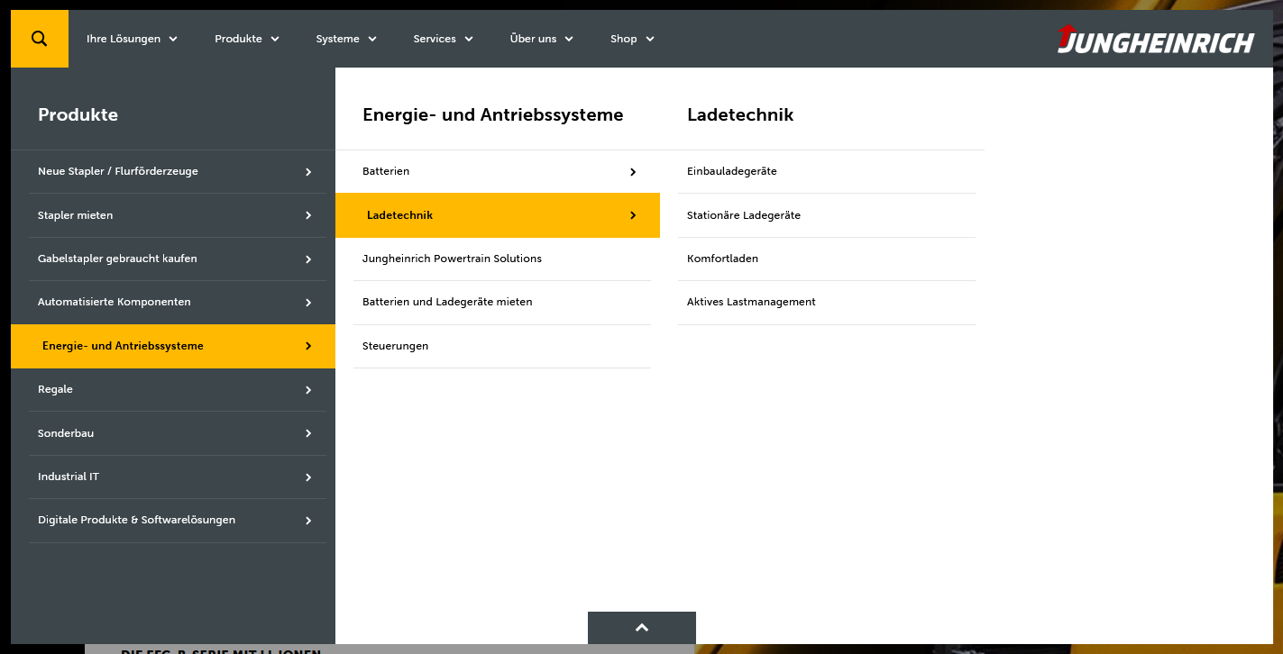Open Batterien und Ladegeräte mieten link

click(x=447, y=302)
